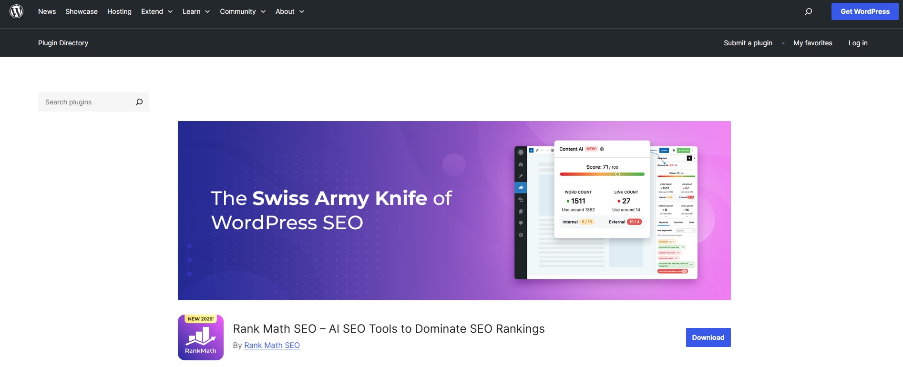903x367 pixels.
Task: Click the search plugins magnifier icon
Action: point(139,102)
